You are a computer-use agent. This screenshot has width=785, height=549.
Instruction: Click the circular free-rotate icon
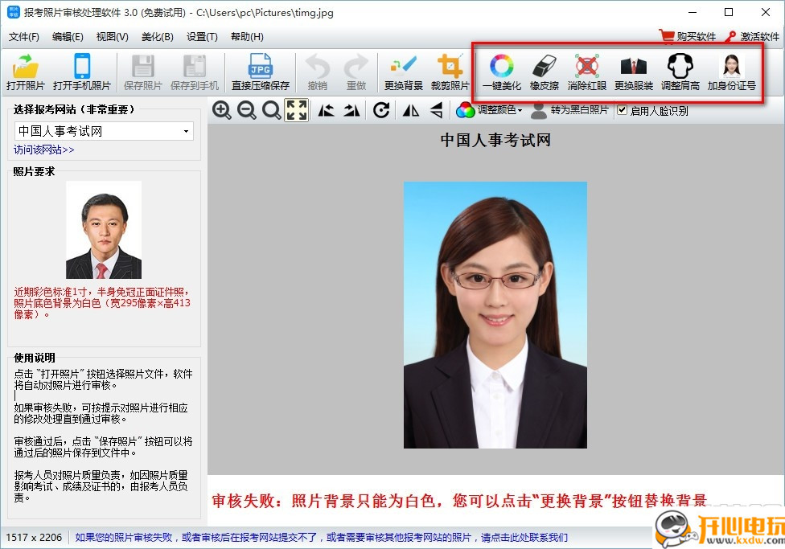click(381, 110)
